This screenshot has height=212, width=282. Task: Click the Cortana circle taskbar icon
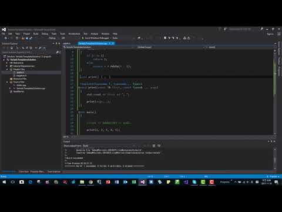point(13,182)
